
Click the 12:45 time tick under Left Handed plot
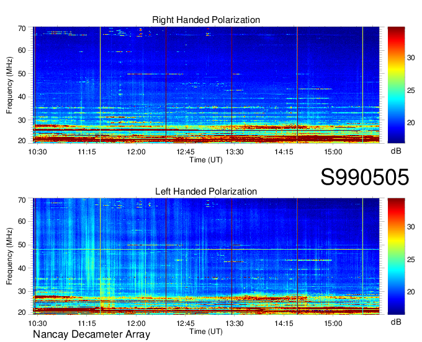pyautogui.click(x=186, y=323)
